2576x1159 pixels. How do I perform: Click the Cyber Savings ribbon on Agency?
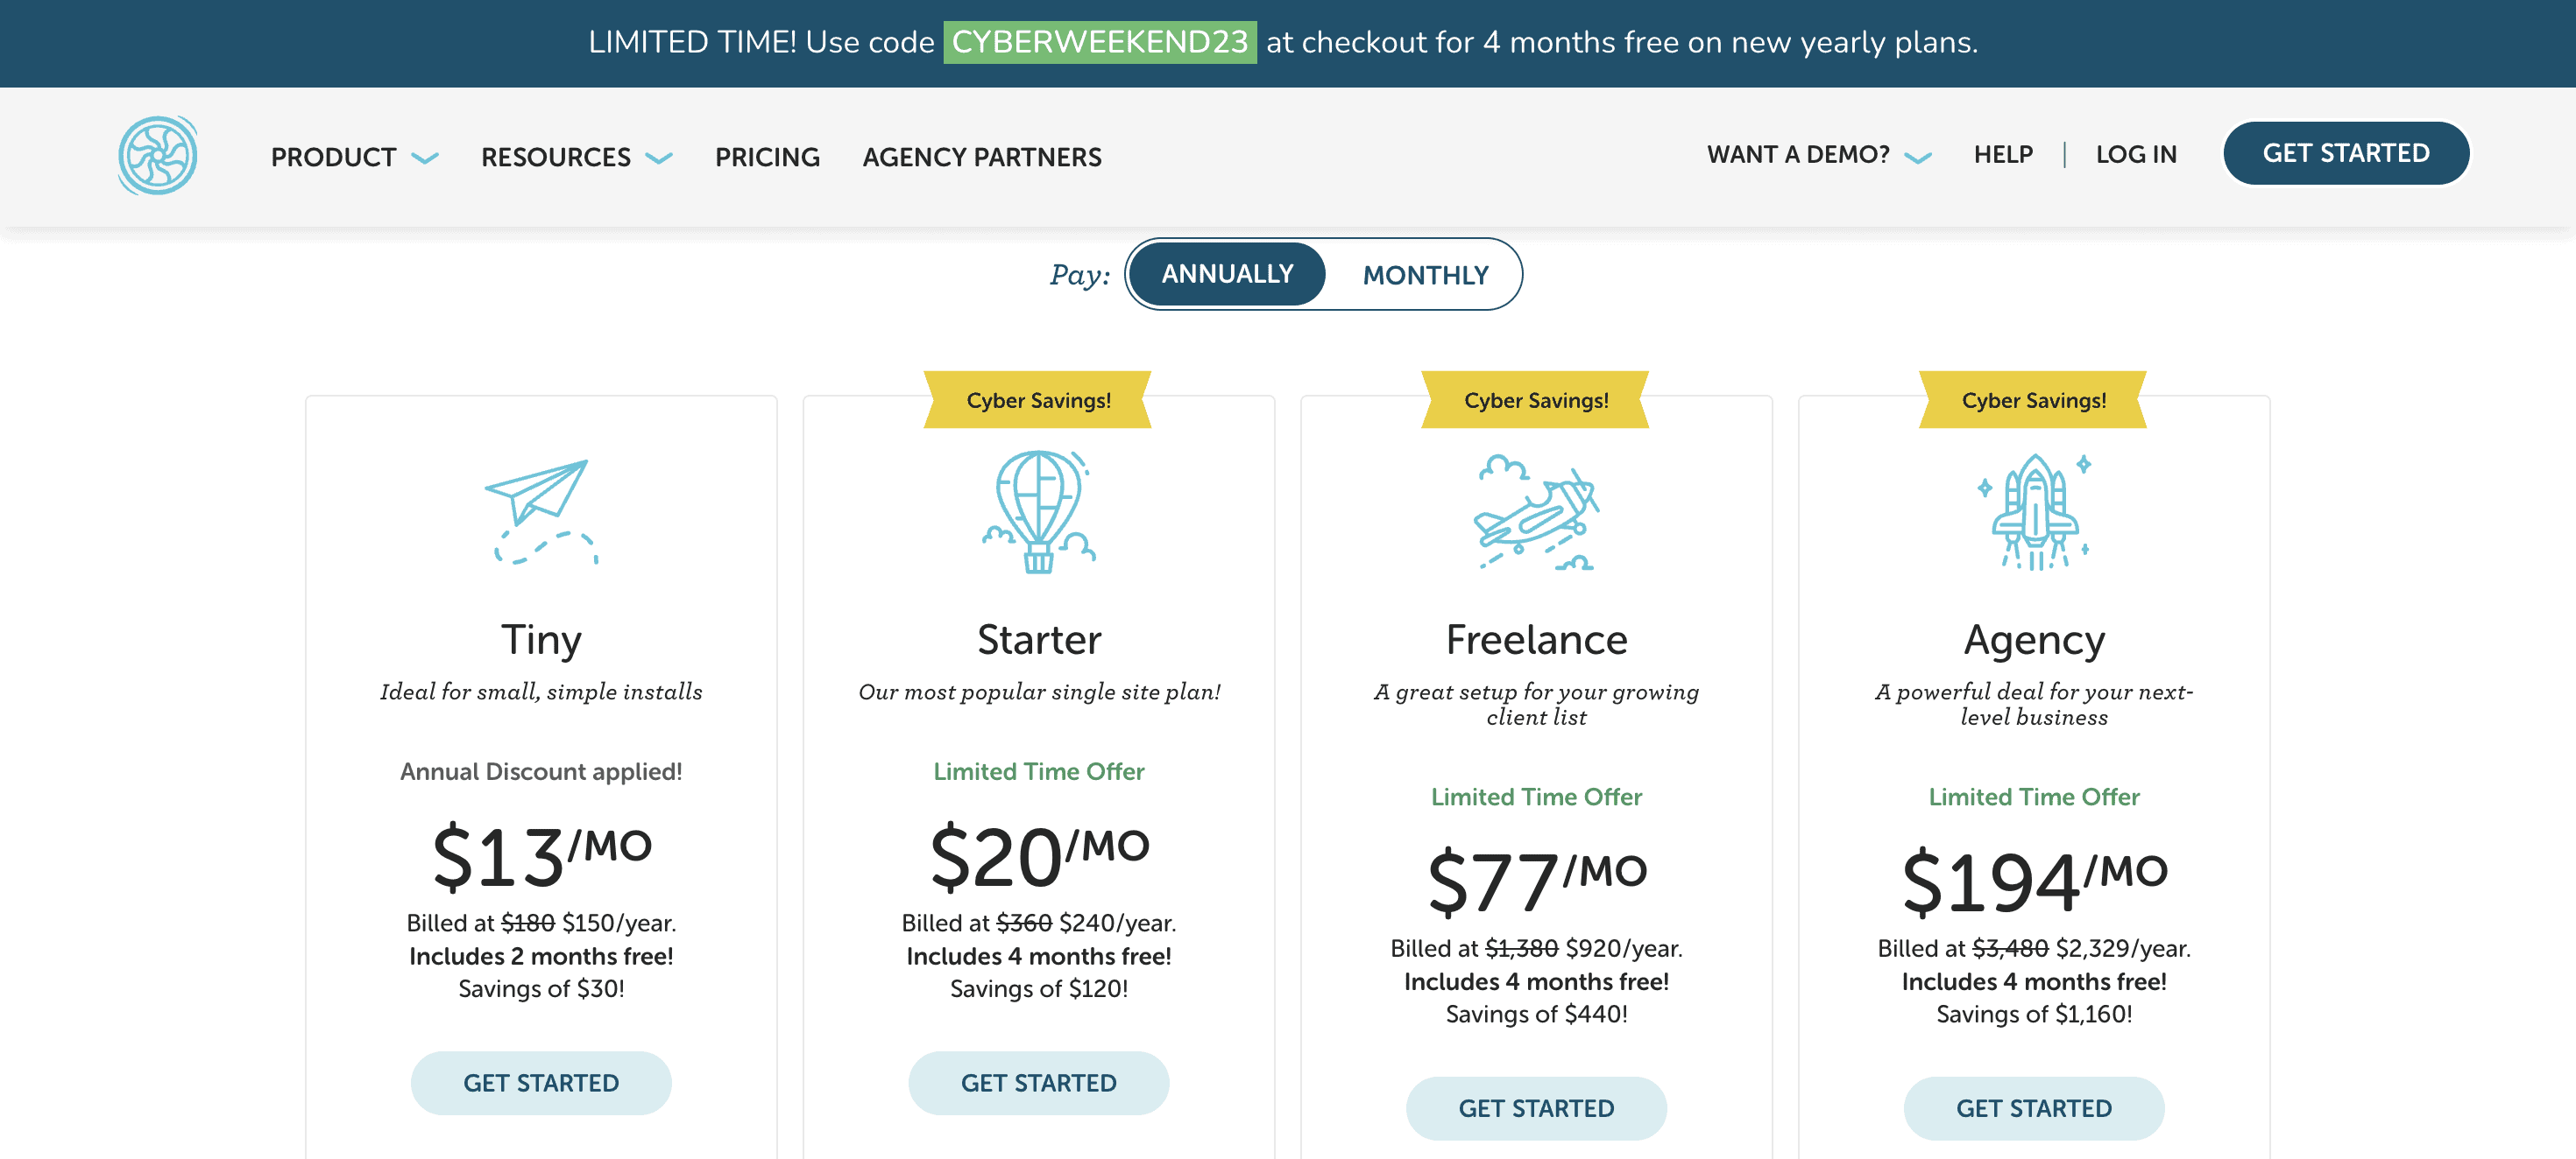[x=2033, y=400]
